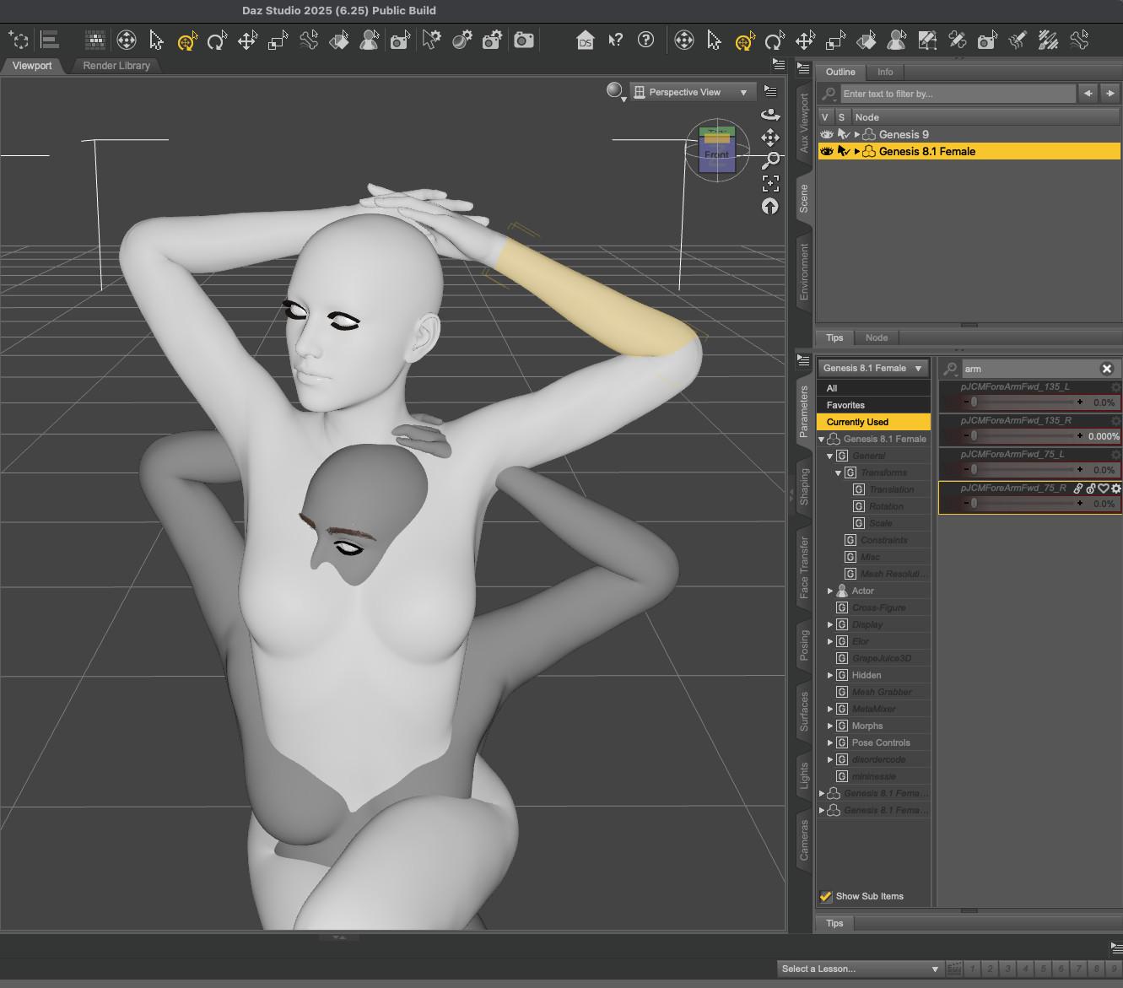Switch to the Render Library tab

click(116, 66)
